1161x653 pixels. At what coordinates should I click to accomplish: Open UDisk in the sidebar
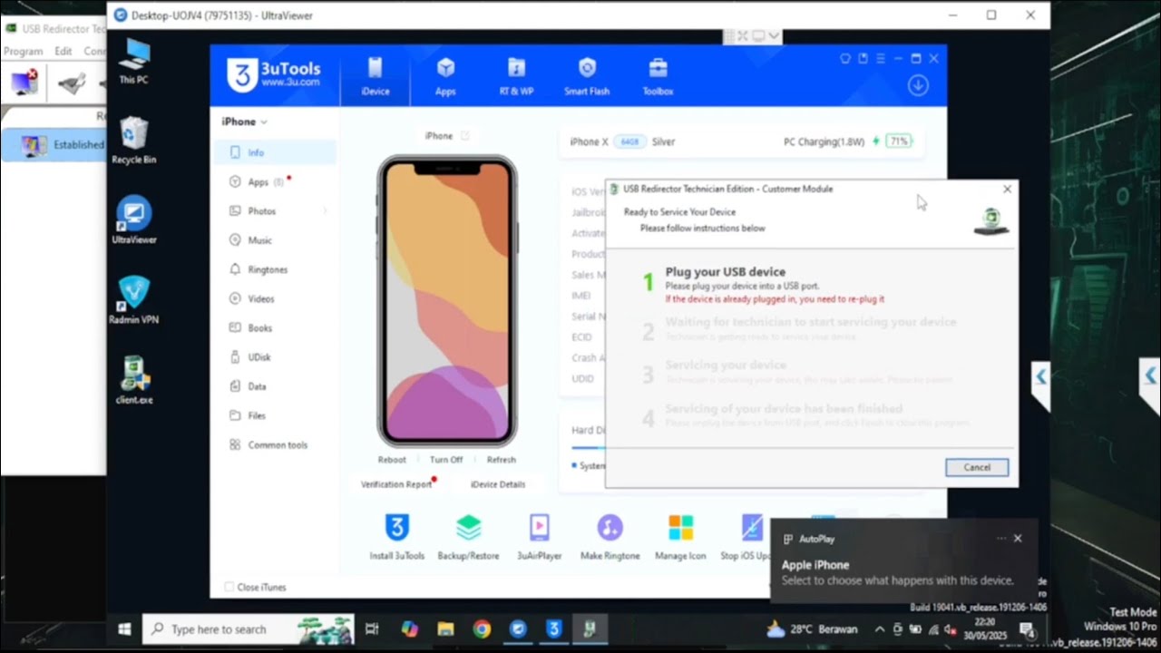click(x=276, y=357)
